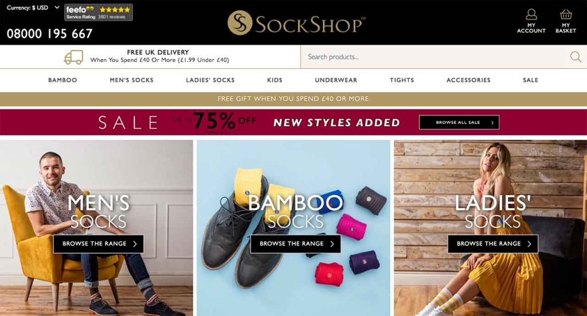Browse the range of Men's Socks
This screenshot has width=587, height=316.
99,244
